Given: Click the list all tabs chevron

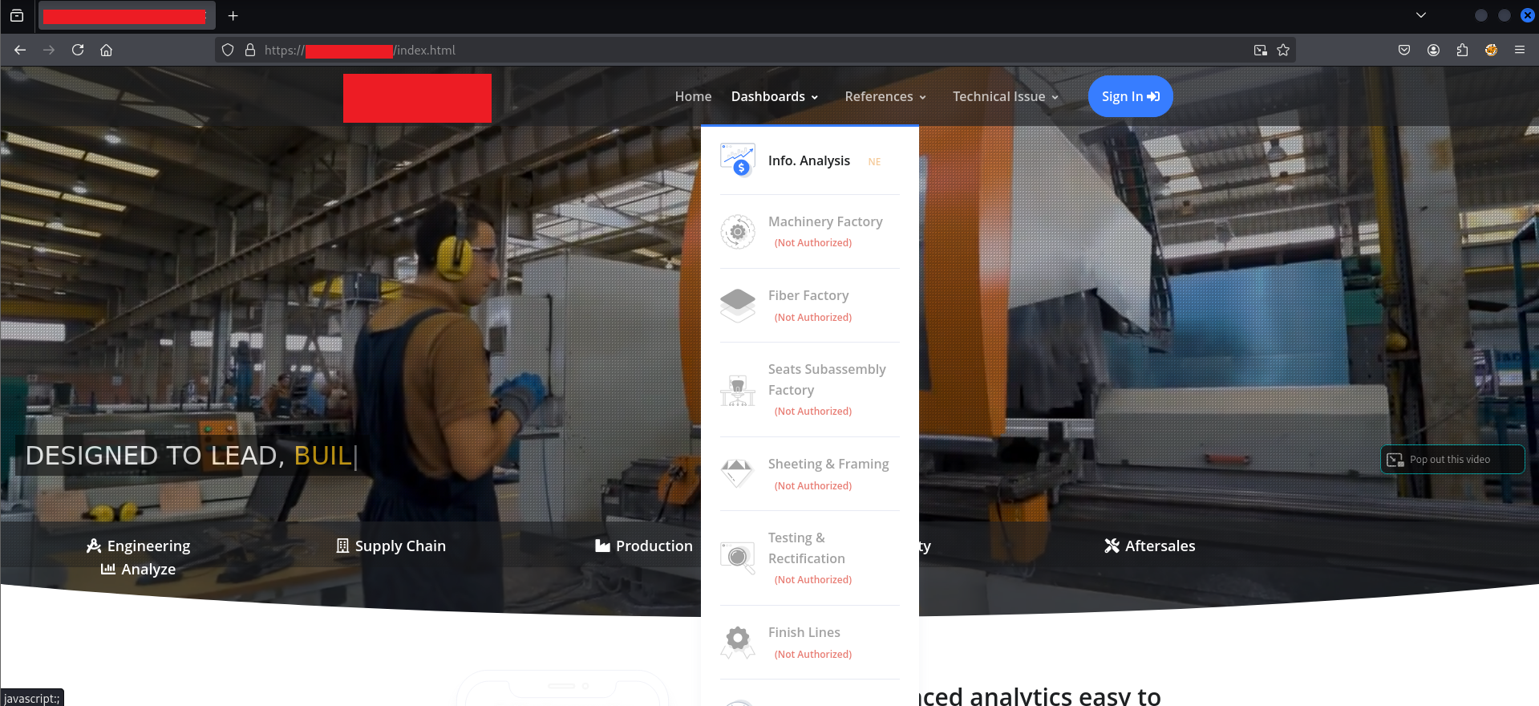Looking at the screenshot, I should (x=1421, y=15).
